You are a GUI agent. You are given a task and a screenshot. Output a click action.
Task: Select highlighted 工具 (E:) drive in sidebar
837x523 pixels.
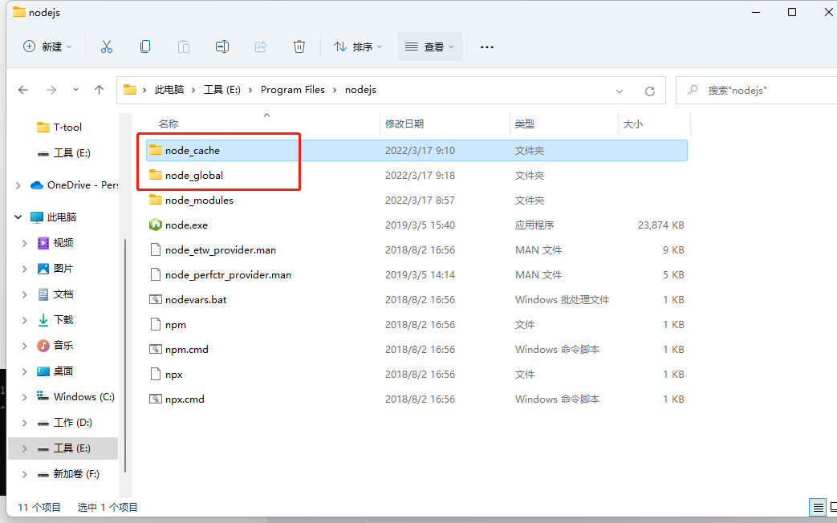(x=63, y=448)
